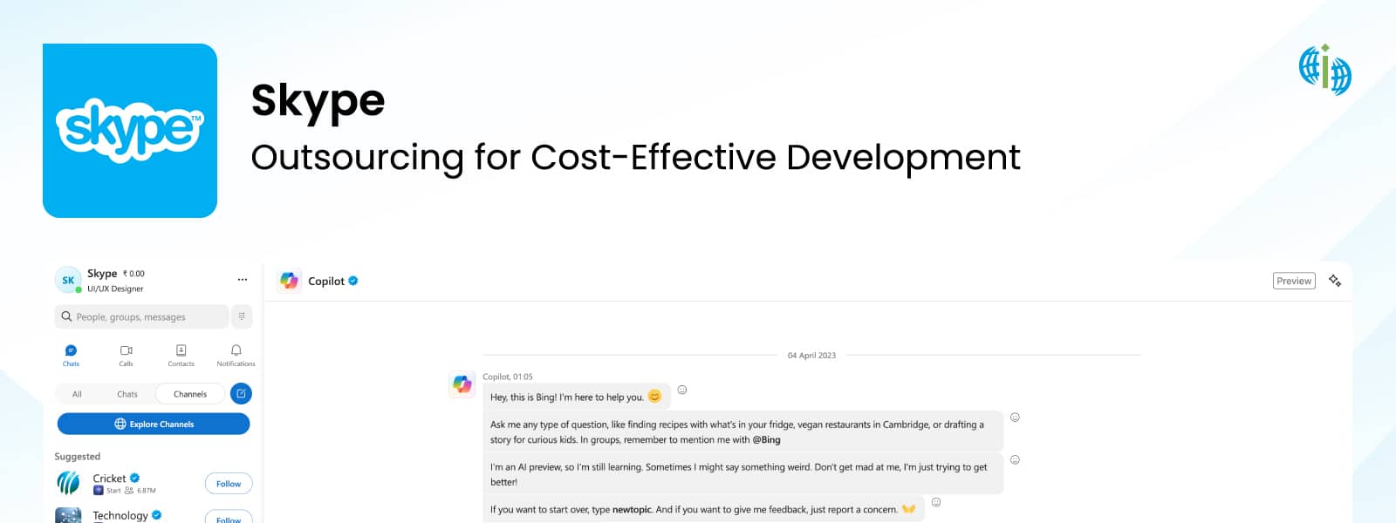Click the @Bing mention in message
Screen dimensions: 1396x523
coord(767,439)
